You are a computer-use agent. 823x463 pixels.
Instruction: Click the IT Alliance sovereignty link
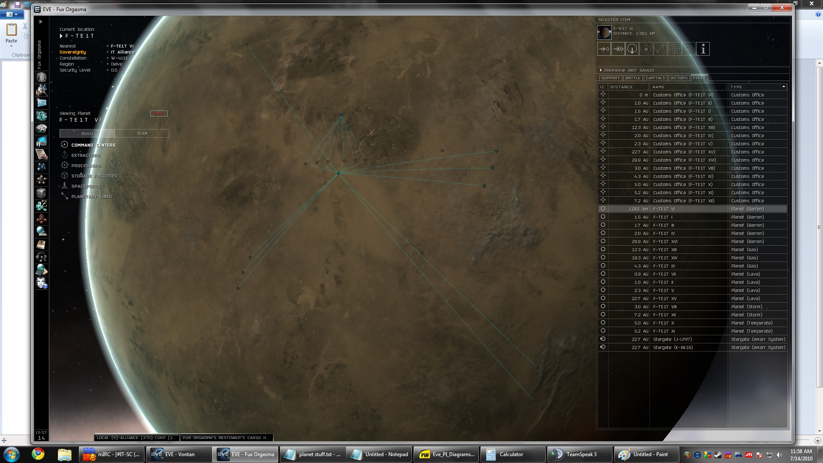[x=123, y=52]
